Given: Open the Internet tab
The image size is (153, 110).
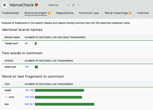Looking at the screenshot, I should click(x=143, y=13).
